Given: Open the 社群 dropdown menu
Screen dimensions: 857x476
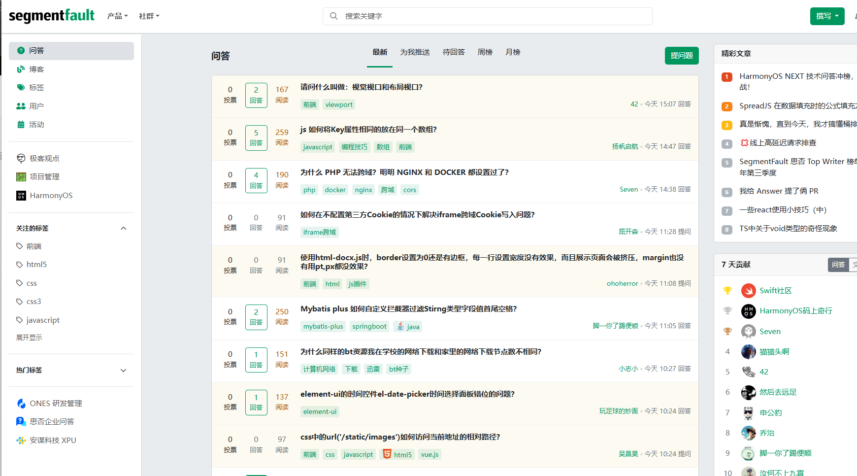Looking at the screenshot, I should pos(149,16).
